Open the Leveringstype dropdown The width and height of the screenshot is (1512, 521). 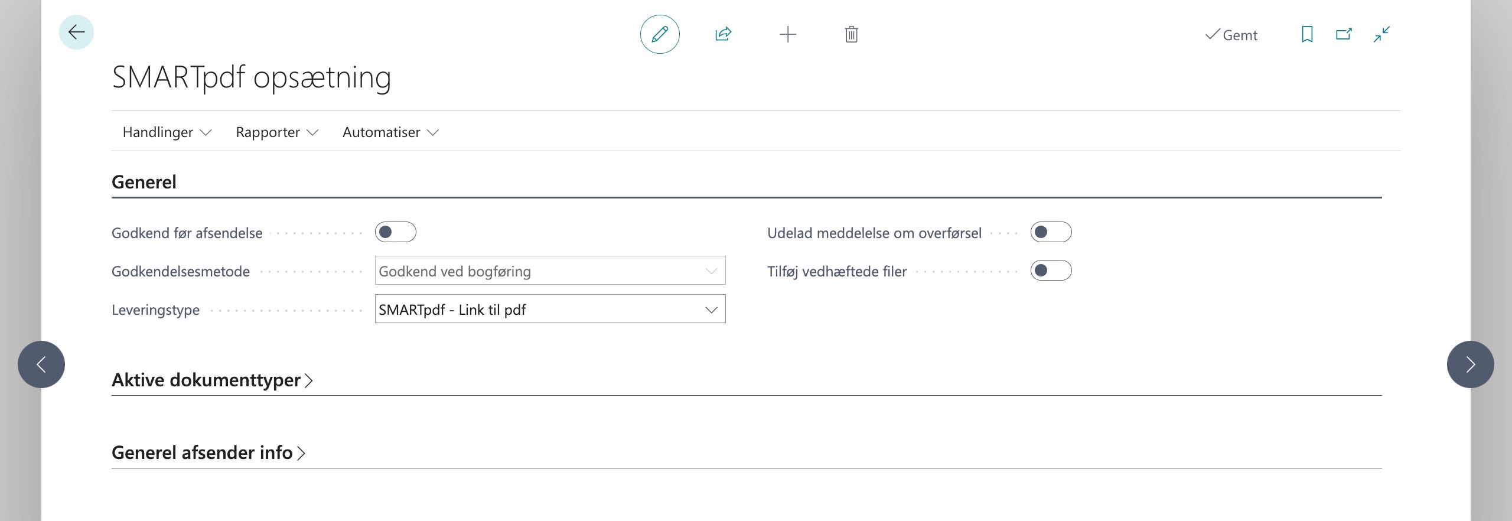(550, 309)
